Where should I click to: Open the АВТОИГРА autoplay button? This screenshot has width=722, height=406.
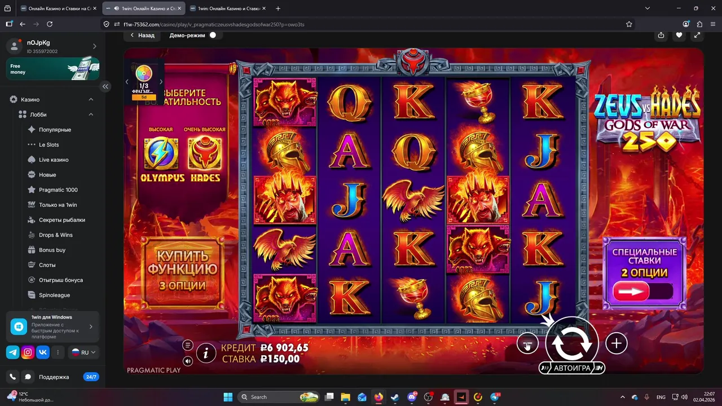coord(572,368)
